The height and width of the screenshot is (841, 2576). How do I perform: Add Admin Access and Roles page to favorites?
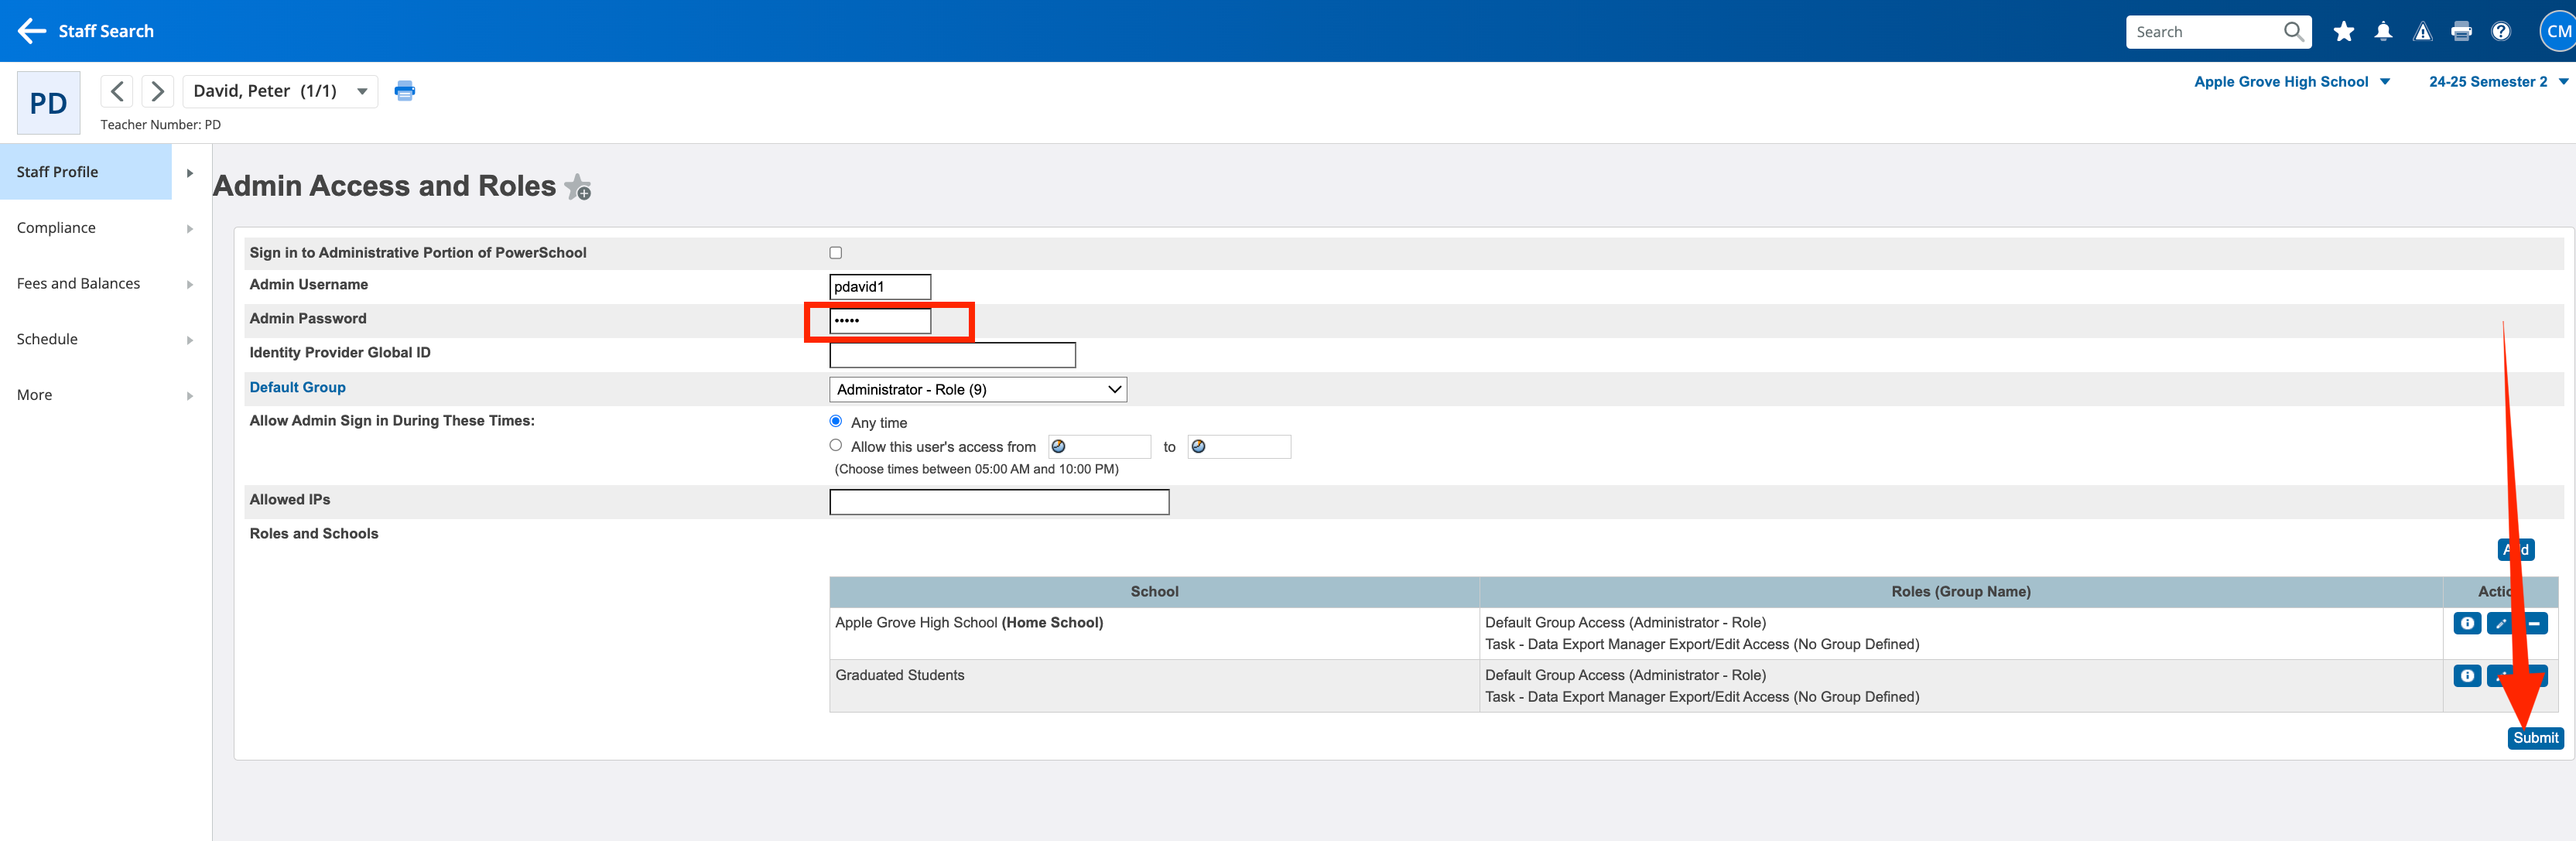coord(578,187)
